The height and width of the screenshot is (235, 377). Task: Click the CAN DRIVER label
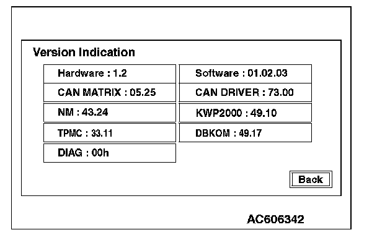click(x=227, y=92)
